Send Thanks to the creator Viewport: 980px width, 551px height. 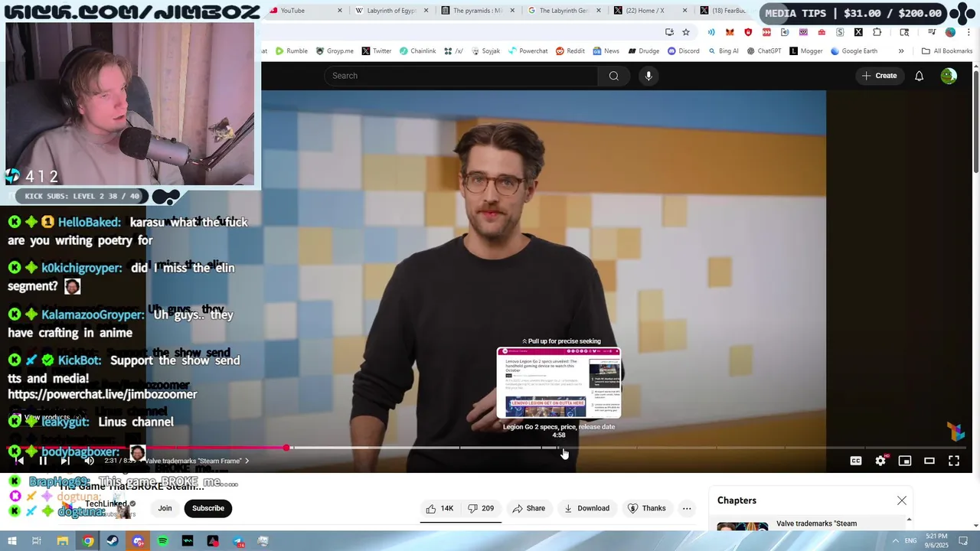[x=646, y=508]
